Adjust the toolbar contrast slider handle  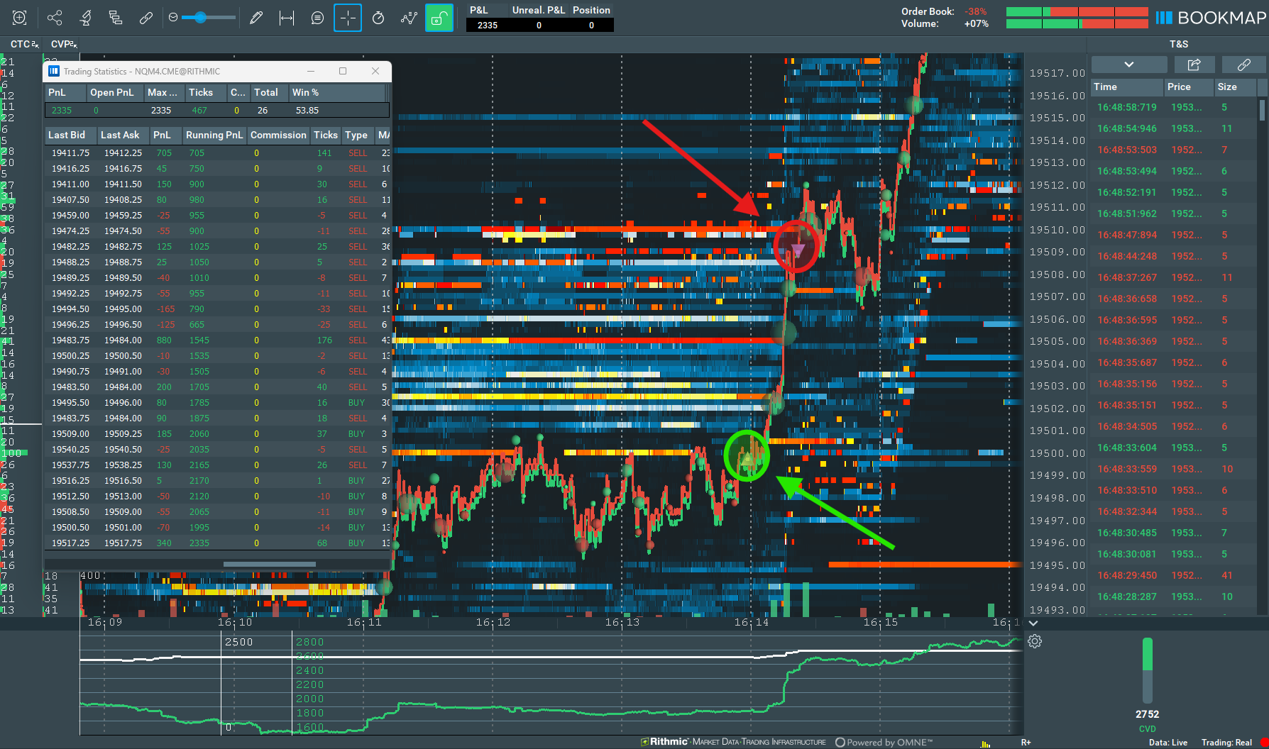pyautogui.click(x=201, y=18)
